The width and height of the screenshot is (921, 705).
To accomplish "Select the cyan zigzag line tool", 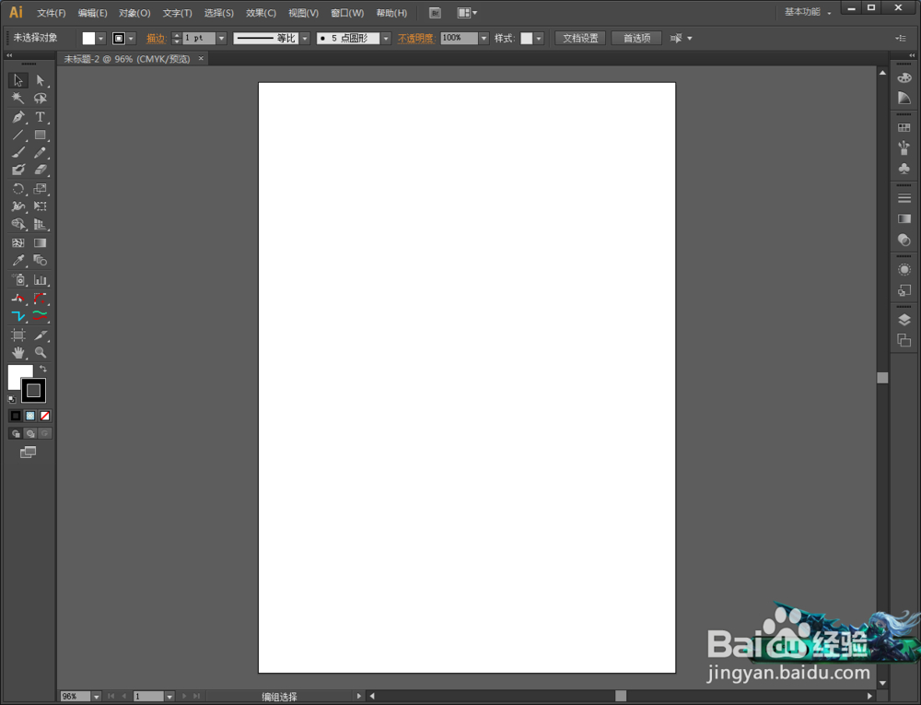I will pyautogui.click(x=18, y=316).
